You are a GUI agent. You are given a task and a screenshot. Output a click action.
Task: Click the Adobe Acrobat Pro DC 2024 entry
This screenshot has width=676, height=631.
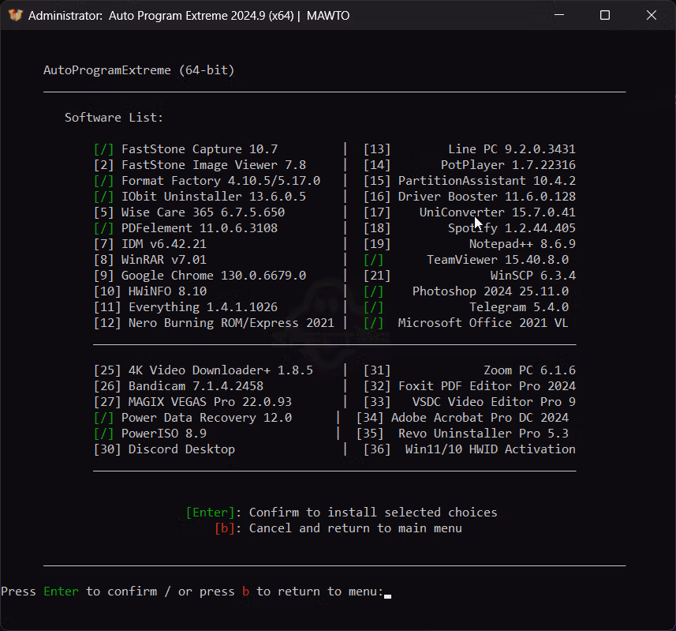pos(462,418)
